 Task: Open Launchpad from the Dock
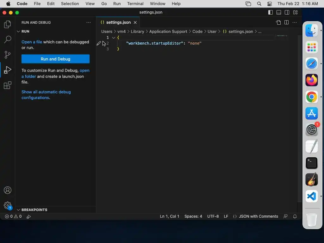[x=311, y=47]
